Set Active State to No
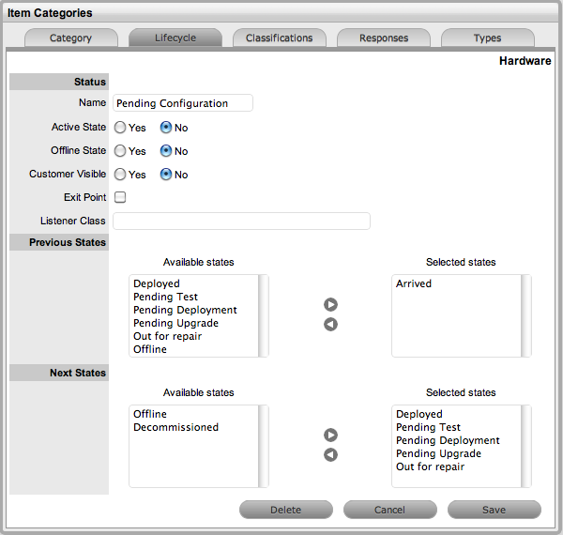The height and width of the screenshot is (535, 563). click(166, 128)
